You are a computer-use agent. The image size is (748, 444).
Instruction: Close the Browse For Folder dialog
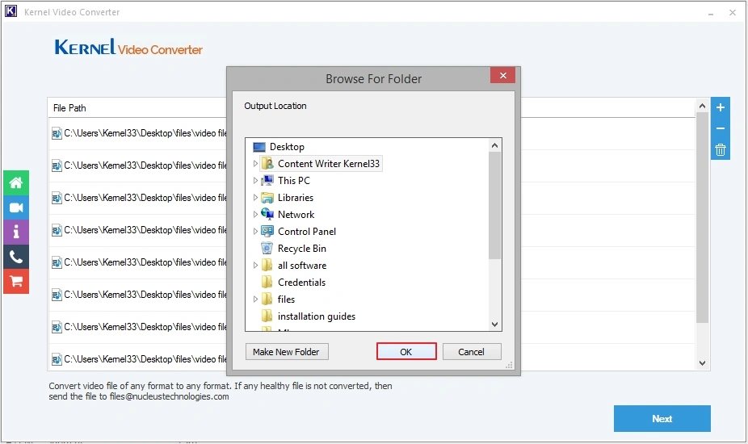tap(502, 75)
